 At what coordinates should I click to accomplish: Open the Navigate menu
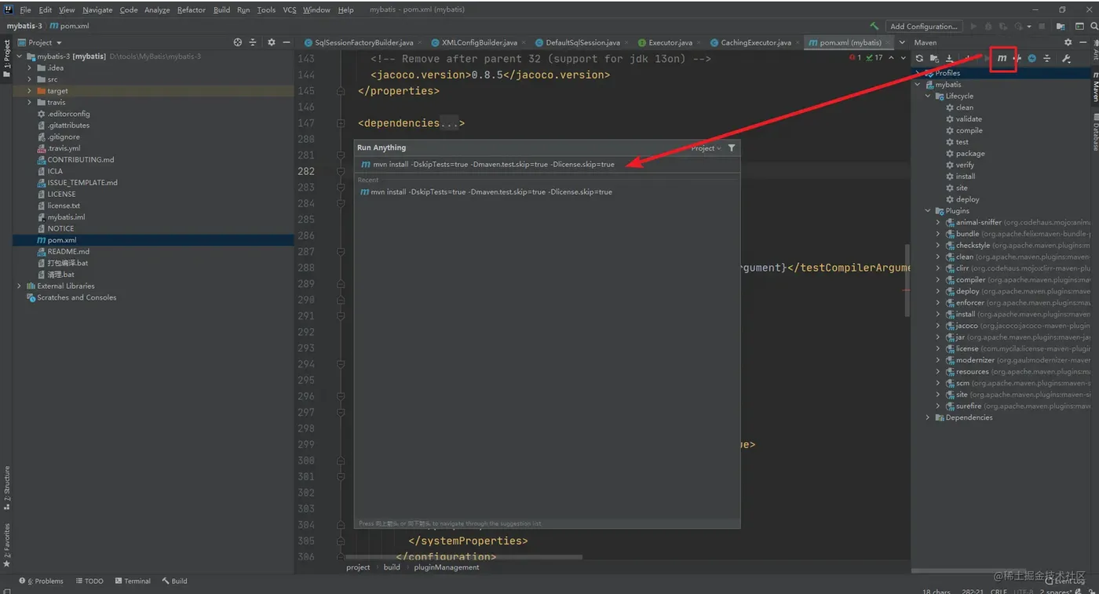click(97, 9)
